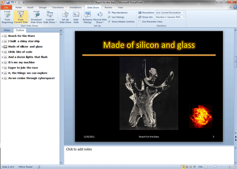Switch to the Animations ribbon tab
Screen dimensions: 237x169
(x=75, y=7)
